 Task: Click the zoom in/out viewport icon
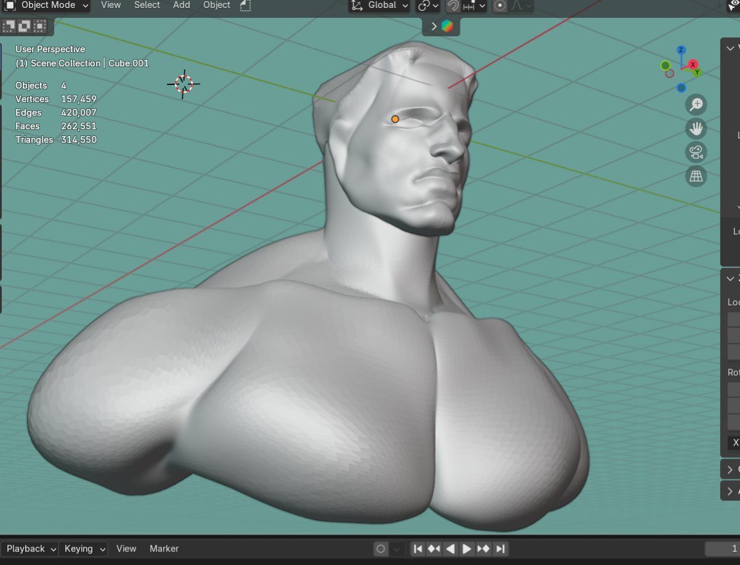point(696,105)
